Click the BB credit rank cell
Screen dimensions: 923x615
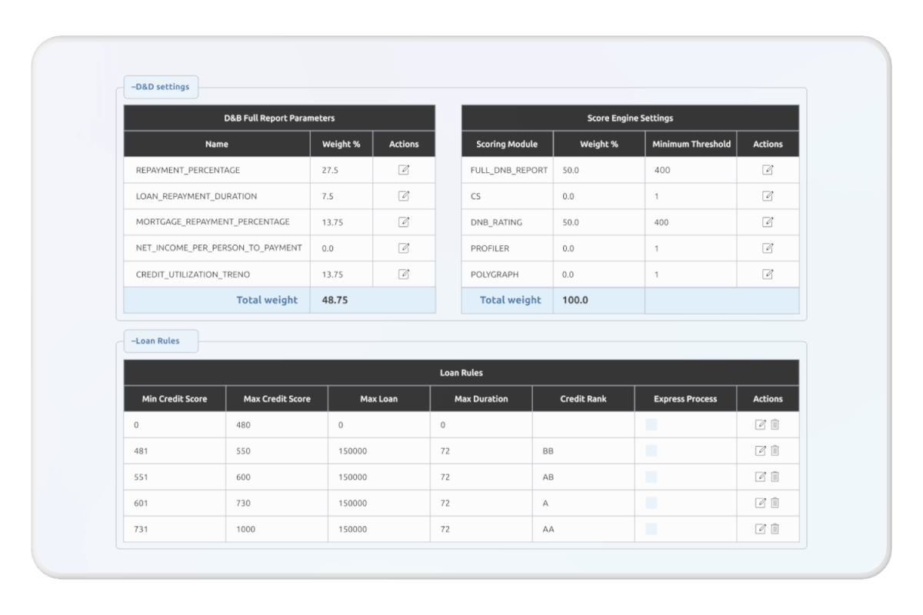[583, 450]
